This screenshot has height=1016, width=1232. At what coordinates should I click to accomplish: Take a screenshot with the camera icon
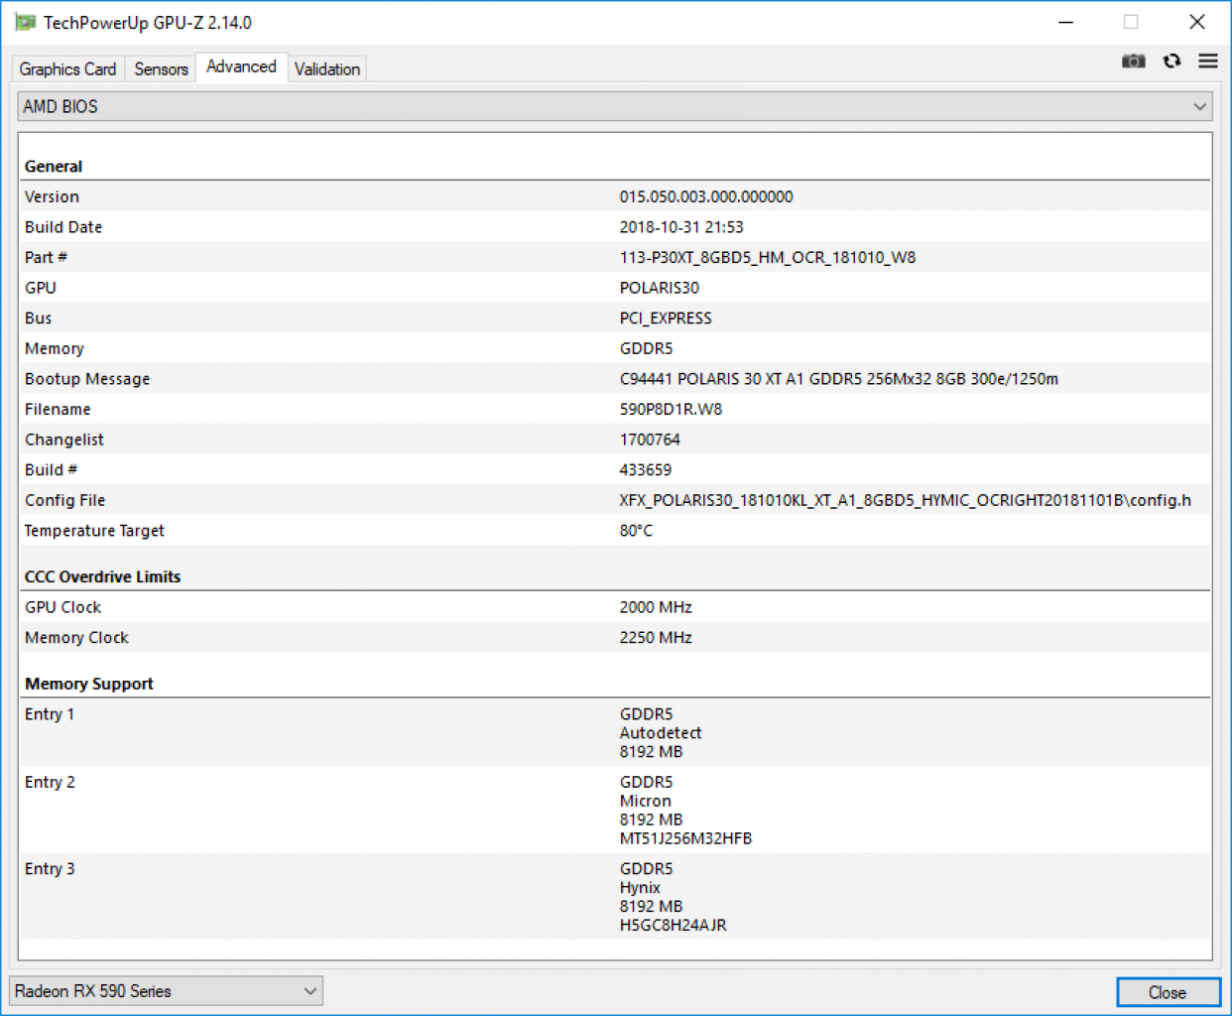point(1133,62)
